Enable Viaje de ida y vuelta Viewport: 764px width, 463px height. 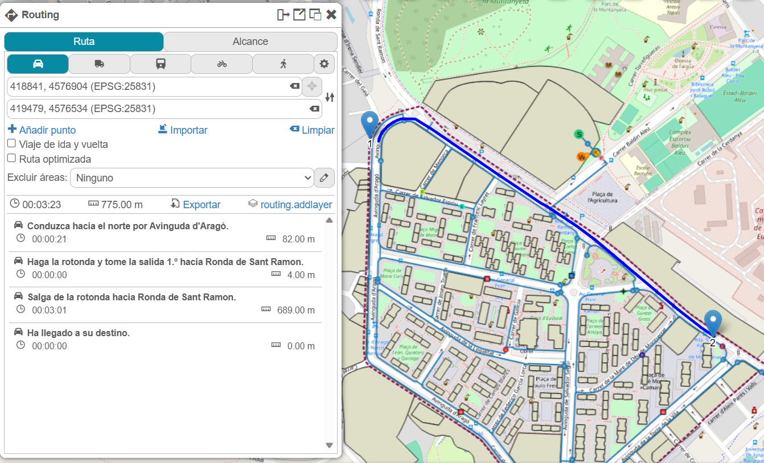(11, 144)
